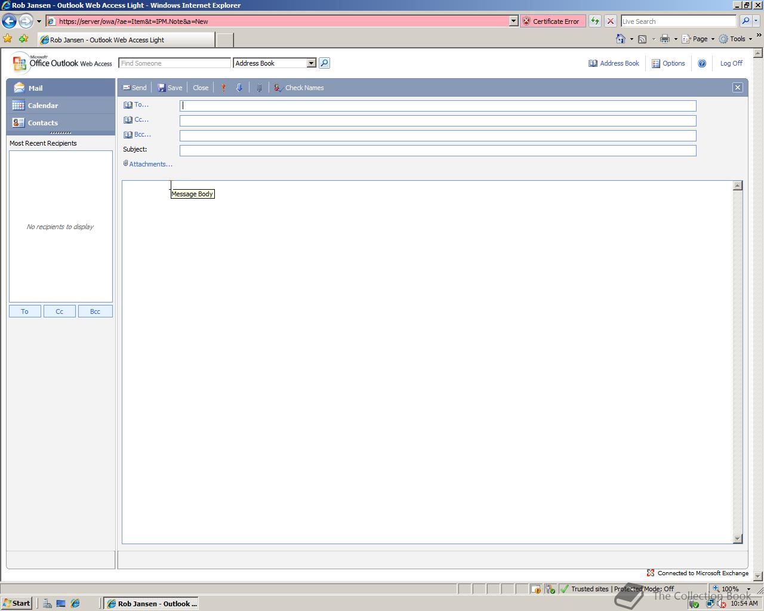Screen dimensions: 764x611
Task: Click the browser Stop button
Action: pyautogui.click(x=610, y=21)
